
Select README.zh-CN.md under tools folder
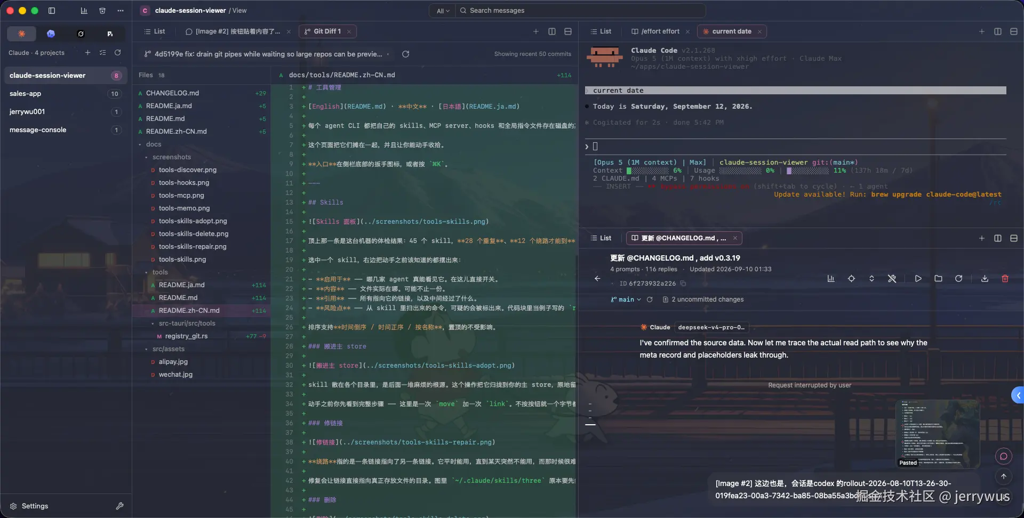click(x=202, y=311)
